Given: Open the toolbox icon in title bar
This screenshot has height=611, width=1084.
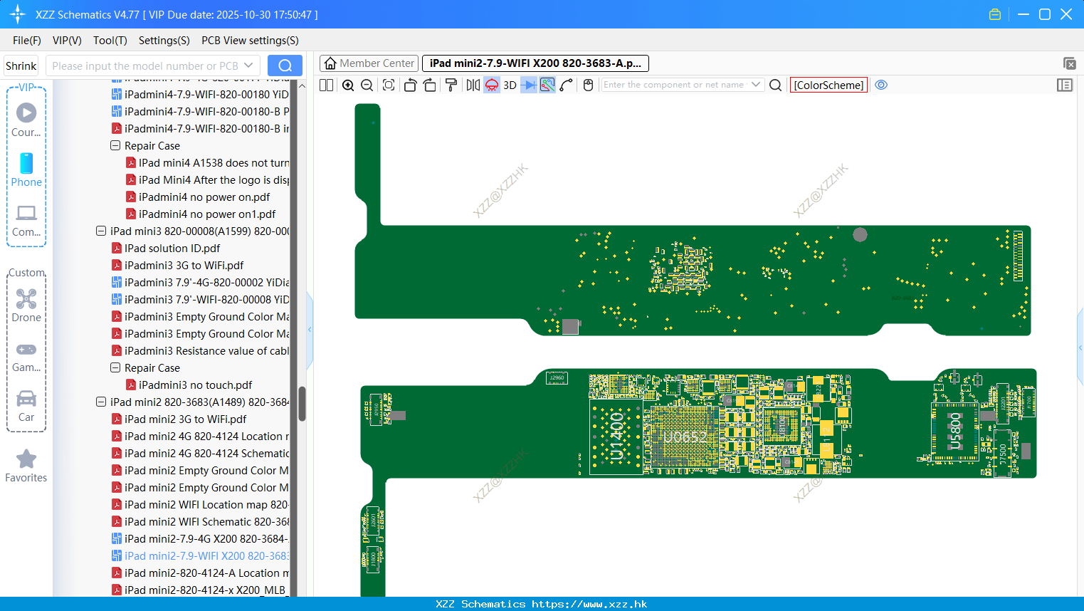Looking at the screenshot, I should point(995,14).
